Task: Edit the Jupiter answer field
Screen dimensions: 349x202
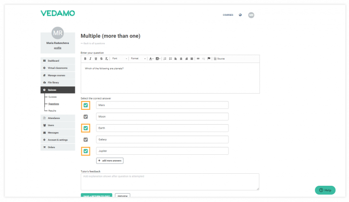Action: [162, 151]
